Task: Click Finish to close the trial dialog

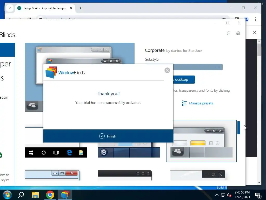Action: [108, 136]
